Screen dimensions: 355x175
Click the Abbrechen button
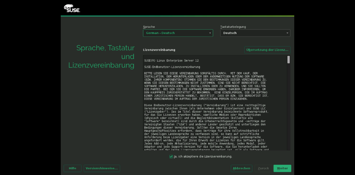click(x=242, y=168)
